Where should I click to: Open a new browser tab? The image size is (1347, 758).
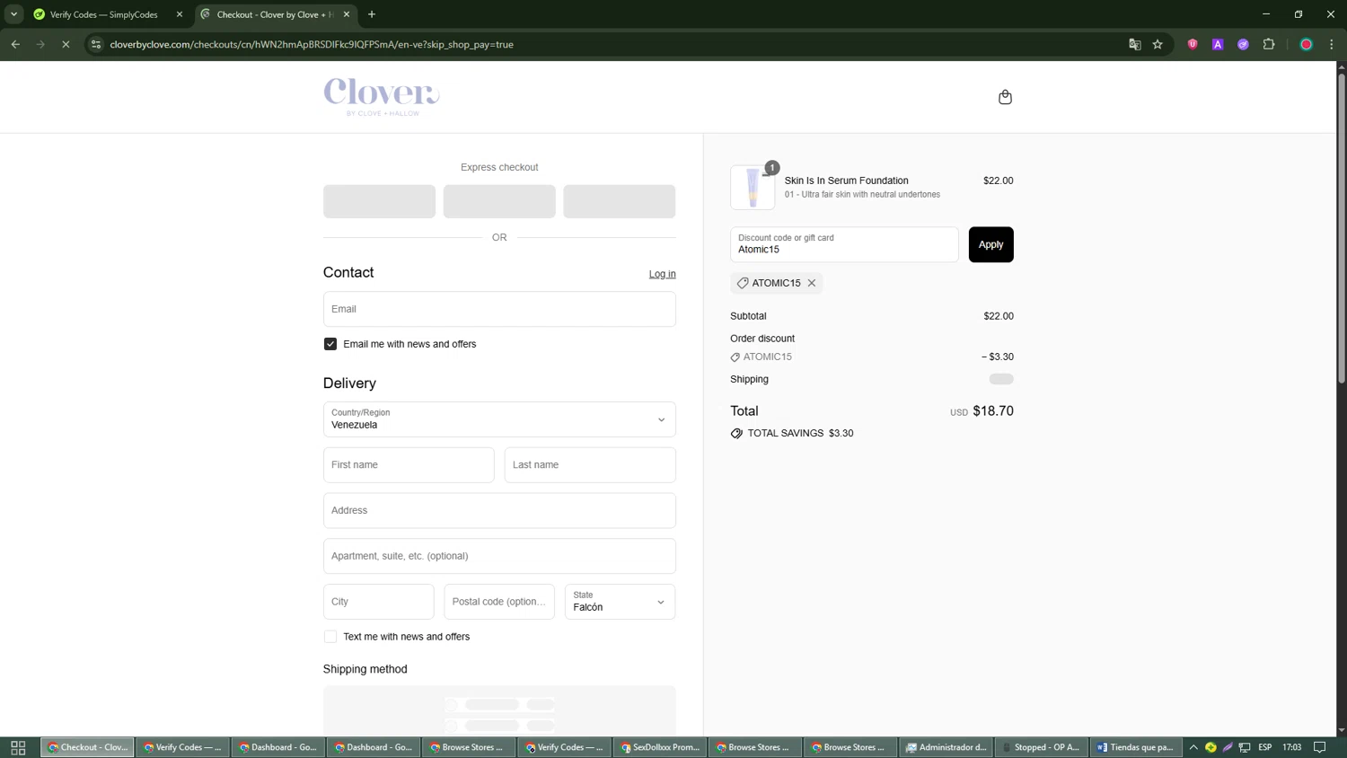pyautogui.click(x=372, y=14)
